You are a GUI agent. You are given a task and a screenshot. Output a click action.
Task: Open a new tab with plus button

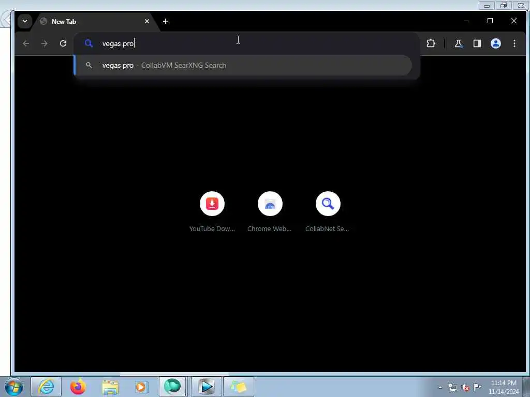(x=165, y=21)
